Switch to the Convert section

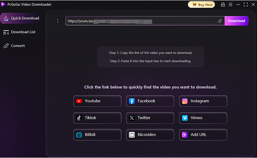pos(14,46)
